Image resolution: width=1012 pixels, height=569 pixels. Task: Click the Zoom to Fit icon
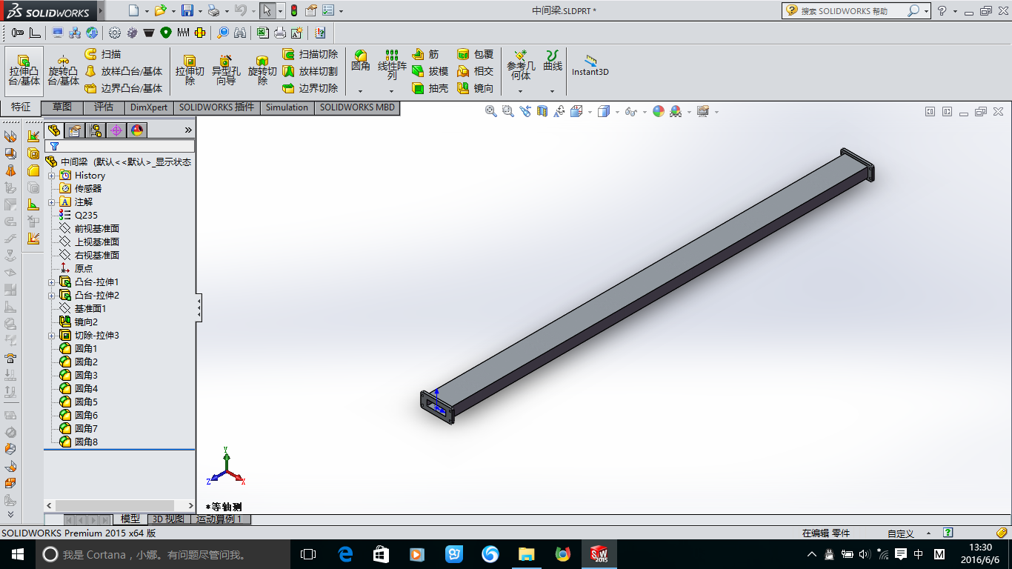[490, 111]
